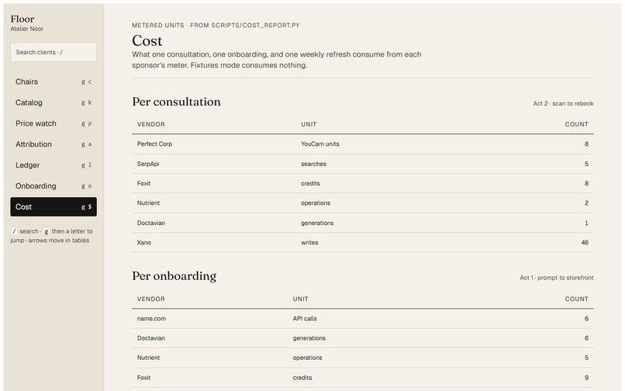Viewport: 625px width, 391px height.
Task: Select Foxit in Per consultation table
Action: [144, 184]
